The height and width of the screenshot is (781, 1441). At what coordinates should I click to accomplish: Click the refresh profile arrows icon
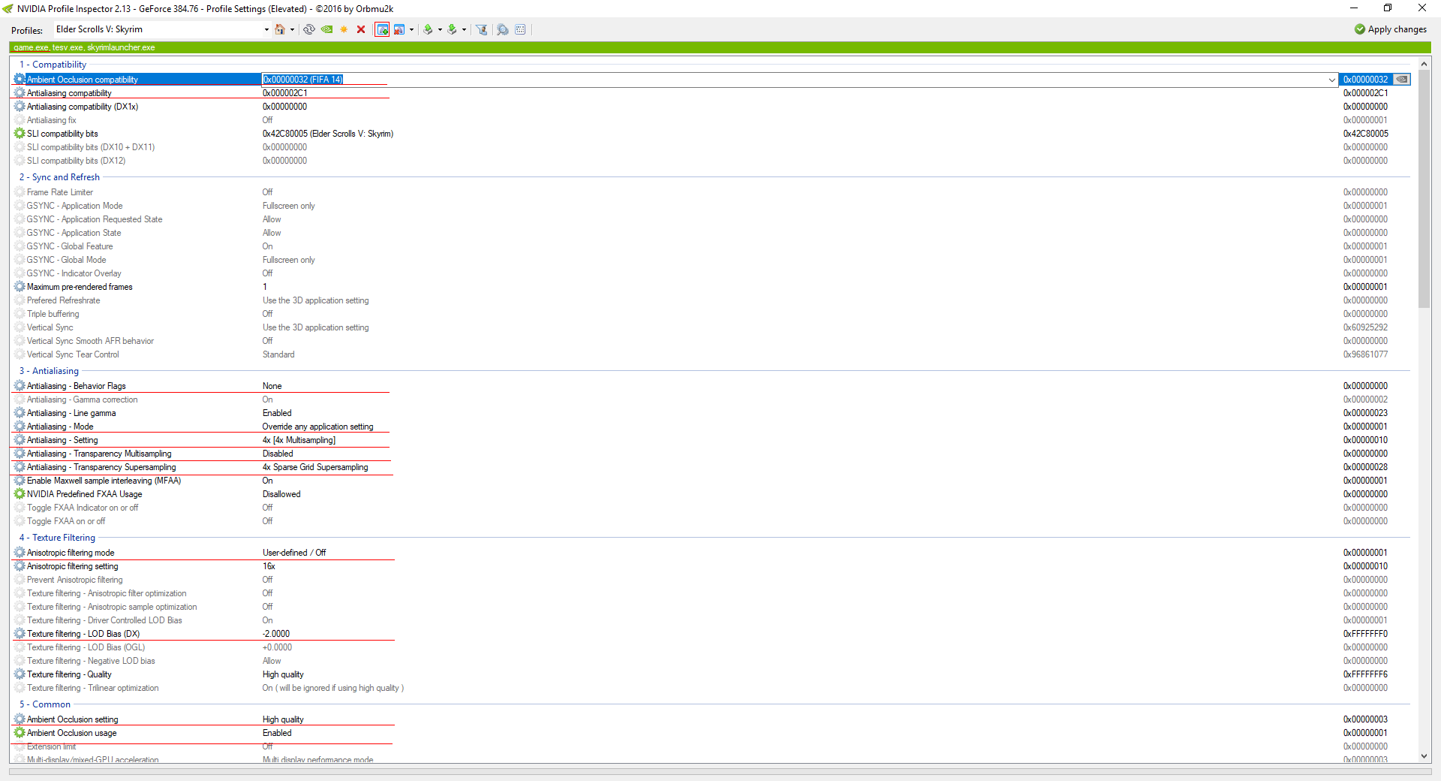pos(309,29)
